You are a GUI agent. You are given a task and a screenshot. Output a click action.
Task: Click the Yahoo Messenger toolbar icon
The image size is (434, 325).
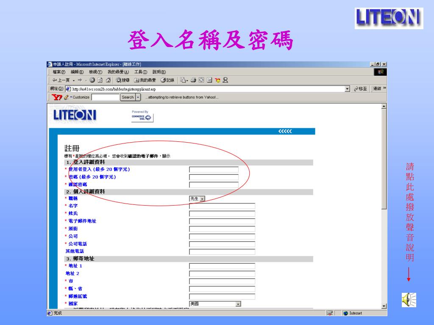217,80
